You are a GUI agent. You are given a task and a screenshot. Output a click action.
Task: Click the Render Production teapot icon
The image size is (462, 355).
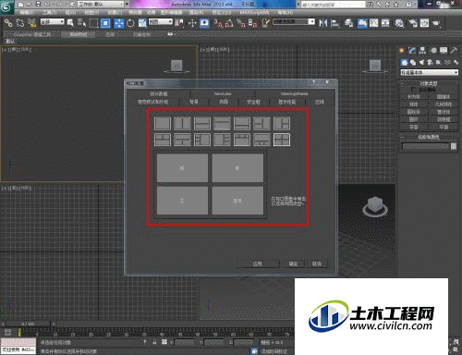(436, 23)
